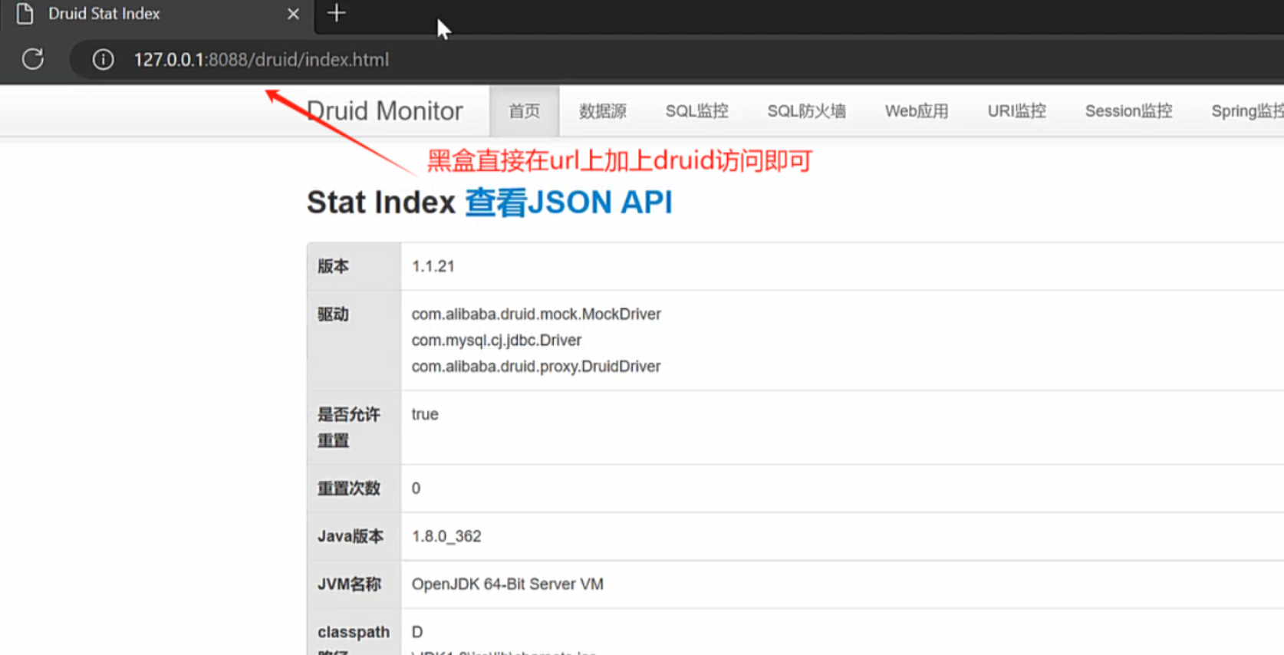Select OpenJDK 64-Bit Server VM text
This screenshot has width=1284, height=655.
pyautogui.click(x=508, y=584)
